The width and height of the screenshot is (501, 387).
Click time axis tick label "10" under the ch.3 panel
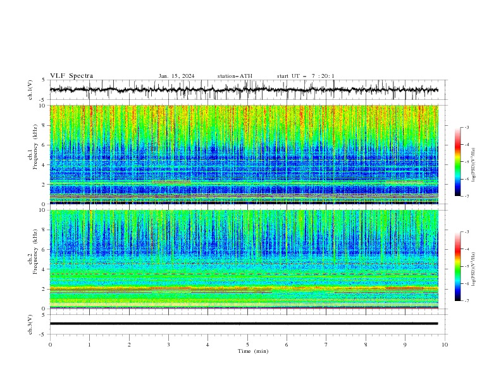[445, 345]
